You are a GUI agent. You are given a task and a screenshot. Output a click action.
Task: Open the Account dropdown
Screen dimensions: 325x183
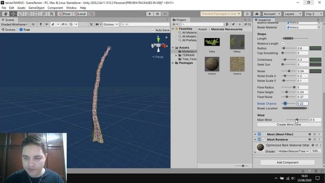[272, 14]
